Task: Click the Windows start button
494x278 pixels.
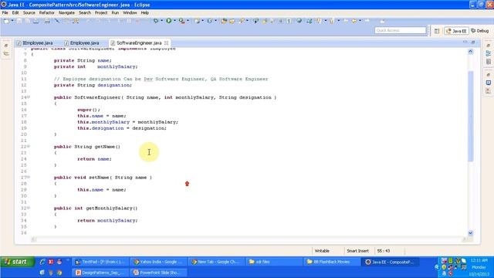Action: tap(17, 262)
